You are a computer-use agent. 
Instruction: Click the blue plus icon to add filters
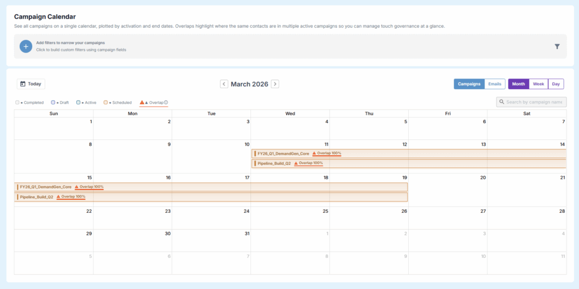(25, 46)
